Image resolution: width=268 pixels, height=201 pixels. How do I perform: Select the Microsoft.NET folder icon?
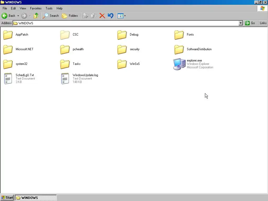(8, 49)
